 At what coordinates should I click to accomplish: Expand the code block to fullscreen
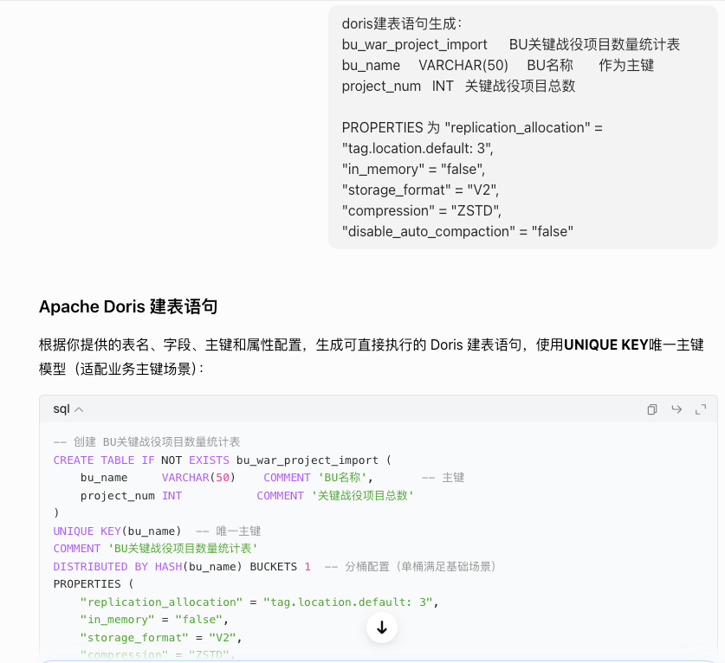click(x=701, y=409)
